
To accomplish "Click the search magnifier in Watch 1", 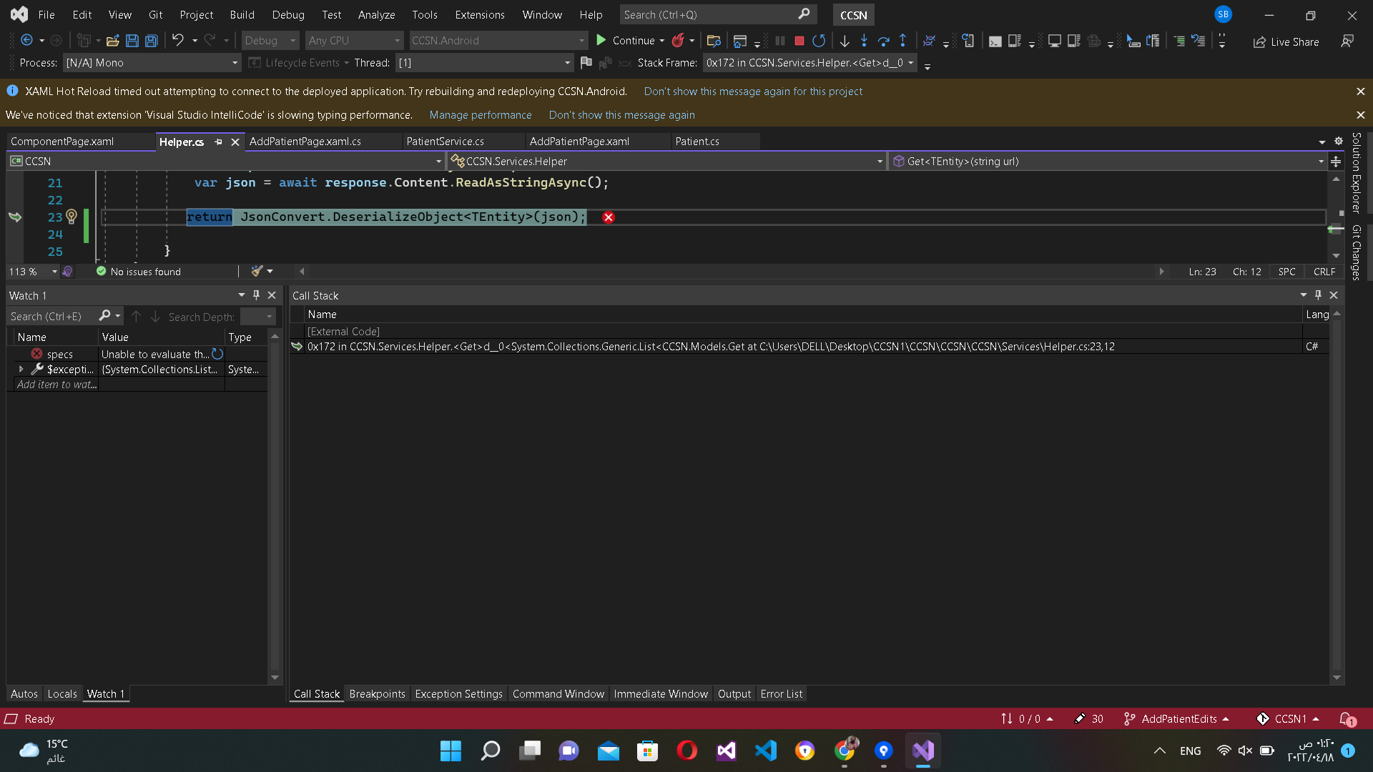I will [105, 316].
